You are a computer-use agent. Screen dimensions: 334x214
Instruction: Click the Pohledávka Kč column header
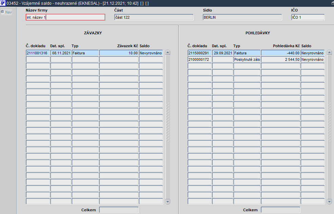click(x=286, y=46)
